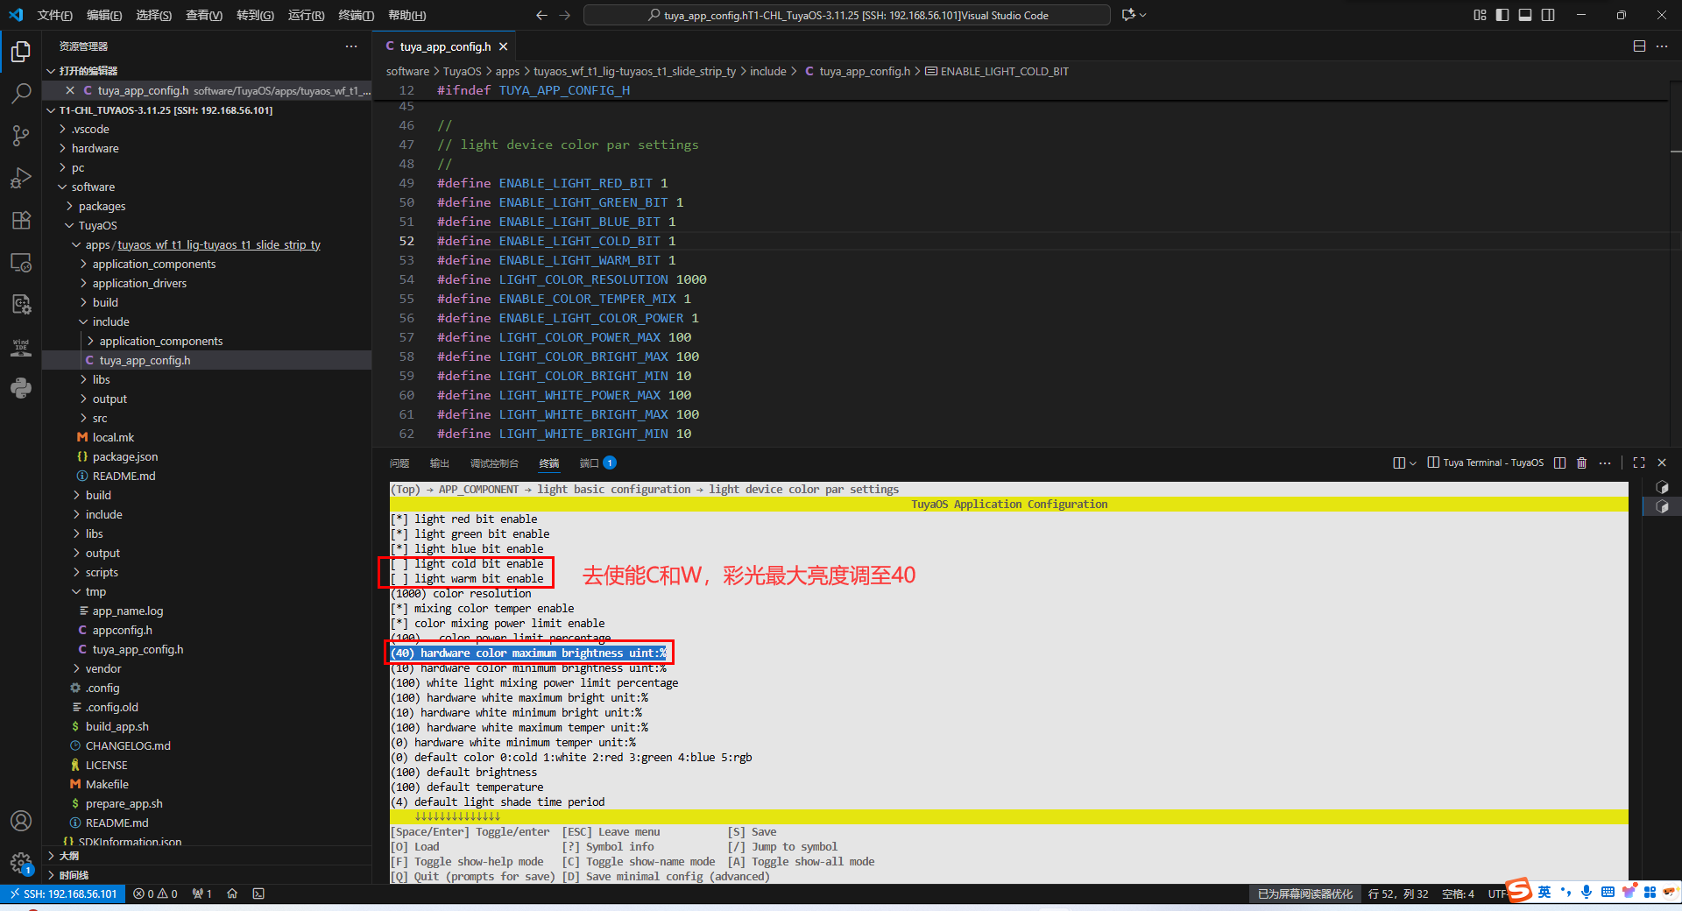Expand the hardware folder
Viewport: 1682px width, 911px height.
(x=95, y=149)
